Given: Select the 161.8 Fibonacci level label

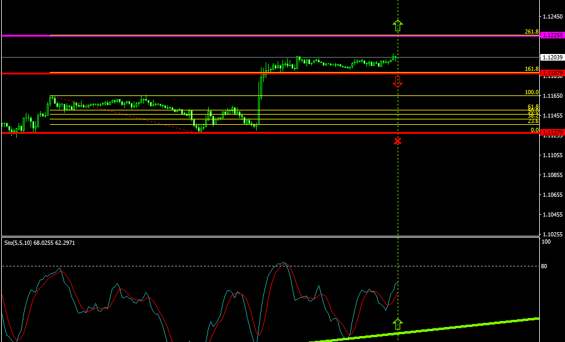Looking at the screenshot, I should click(531, 69).
